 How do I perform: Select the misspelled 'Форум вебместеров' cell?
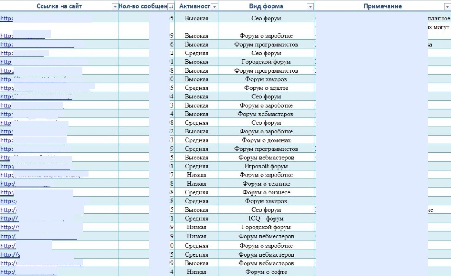(x=266, y=236)
